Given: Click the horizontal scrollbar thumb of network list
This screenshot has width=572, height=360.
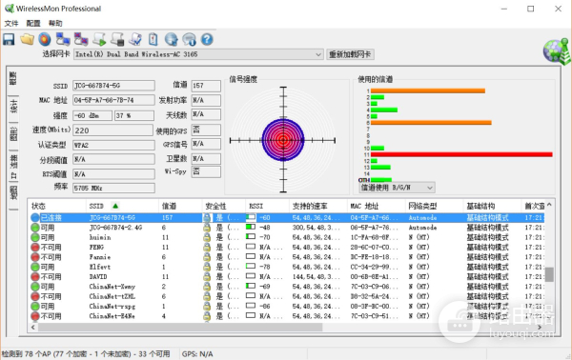Looking at the screenshot, I should coord(180,328).
